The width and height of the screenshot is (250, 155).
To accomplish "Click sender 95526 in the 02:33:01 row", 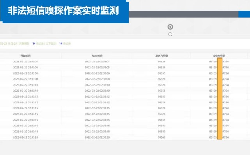I will pos(161,62).
